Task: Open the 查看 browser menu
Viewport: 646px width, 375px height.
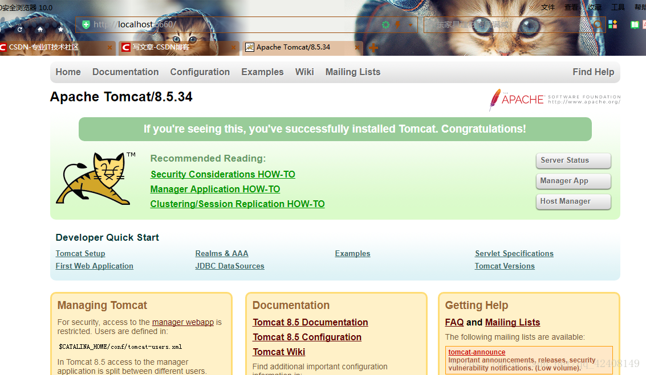Action: click(x=571, y=7)
